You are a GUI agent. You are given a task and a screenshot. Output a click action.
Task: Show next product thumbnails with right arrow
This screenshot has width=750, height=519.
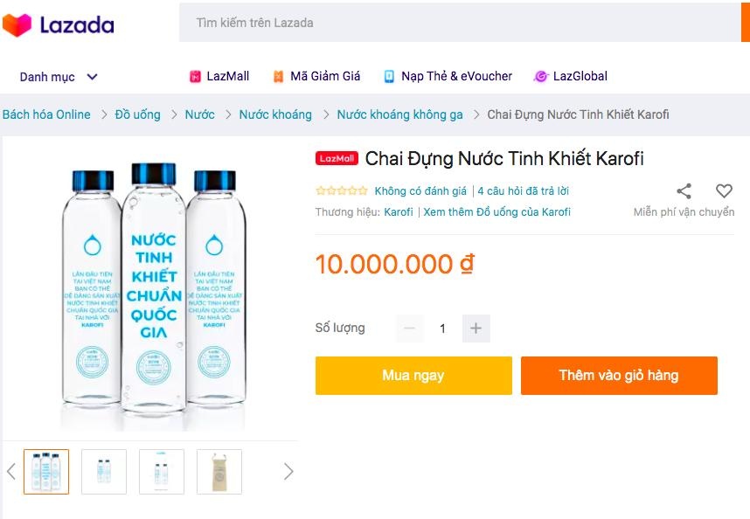(288, 472)
